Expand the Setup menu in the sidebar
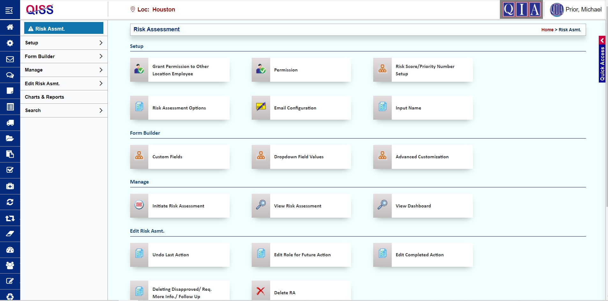The height and width of the screenshot is (301, 608). [63, 42]
